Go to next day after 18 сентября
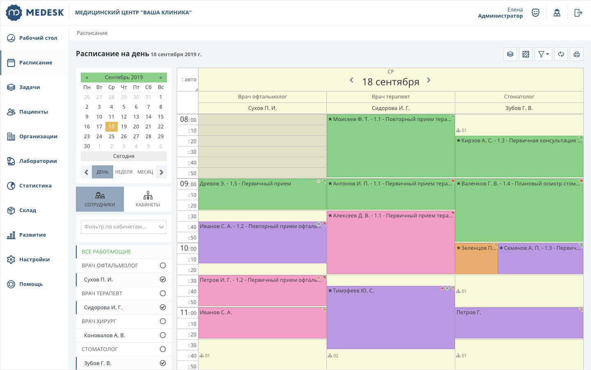Screen dimensions: 591x370 click(429, 80)
